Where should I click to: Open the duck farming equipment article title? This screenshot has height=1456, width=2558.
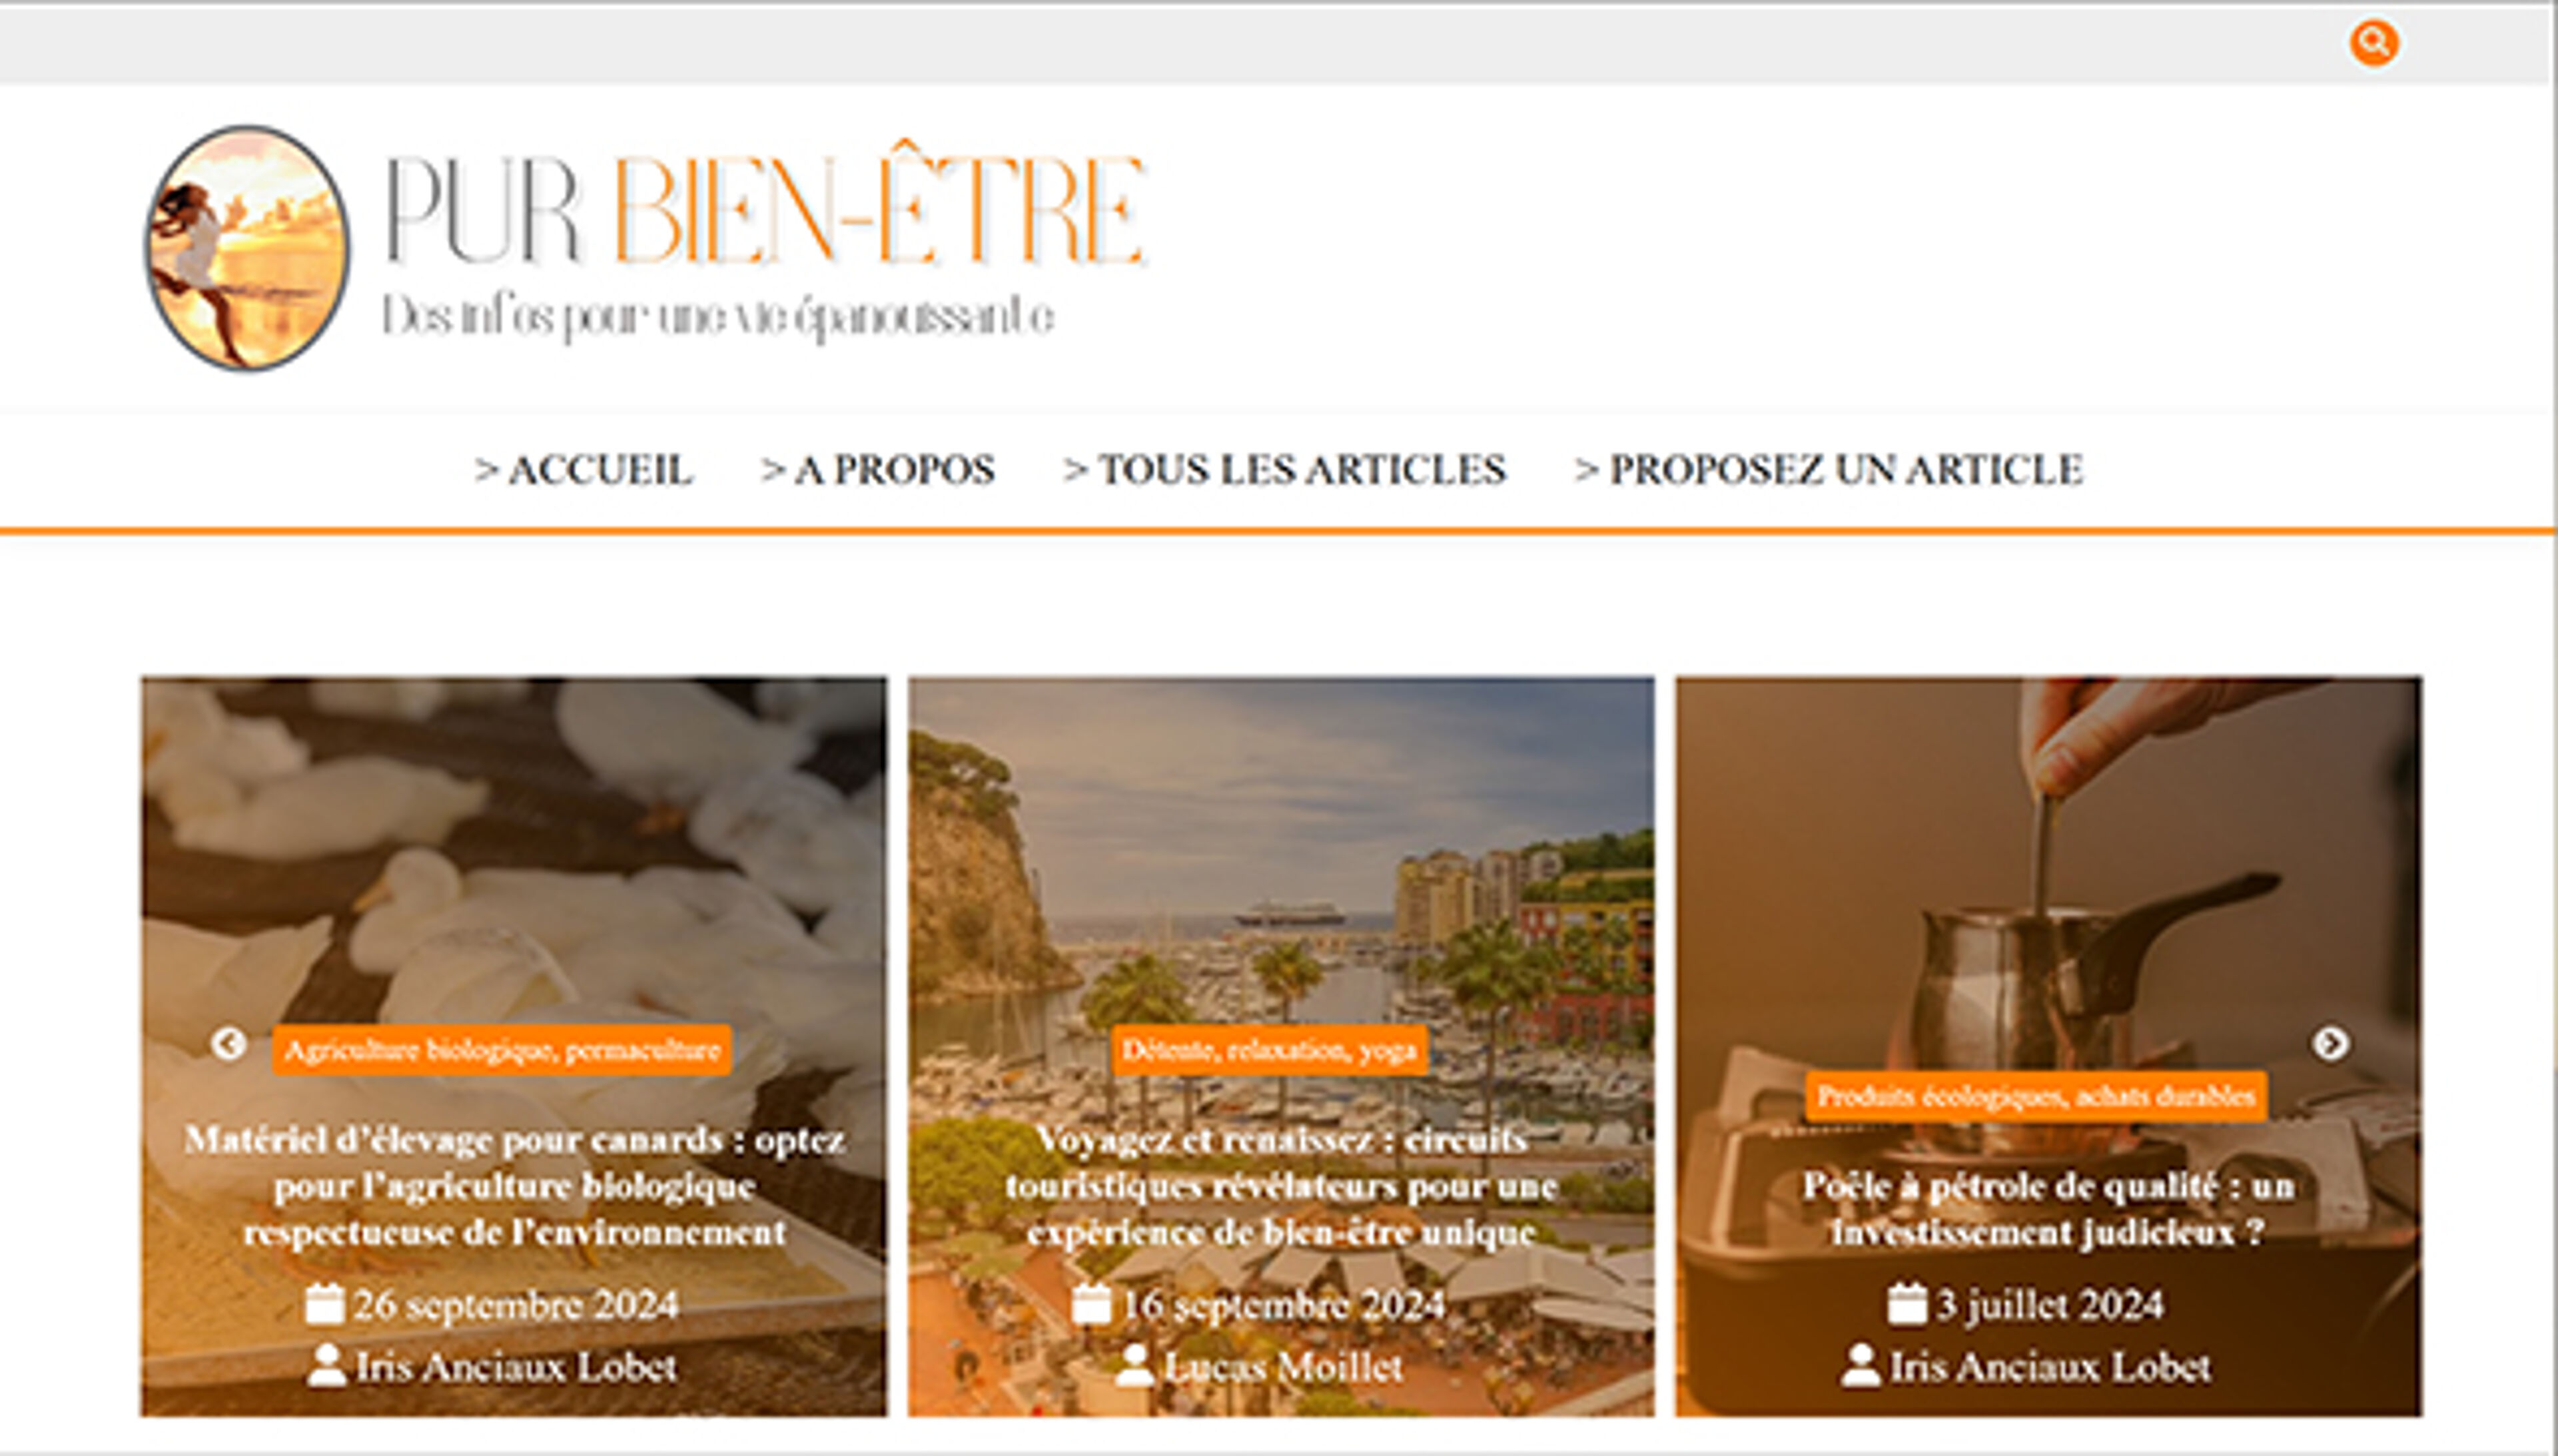click(514, 1186)
